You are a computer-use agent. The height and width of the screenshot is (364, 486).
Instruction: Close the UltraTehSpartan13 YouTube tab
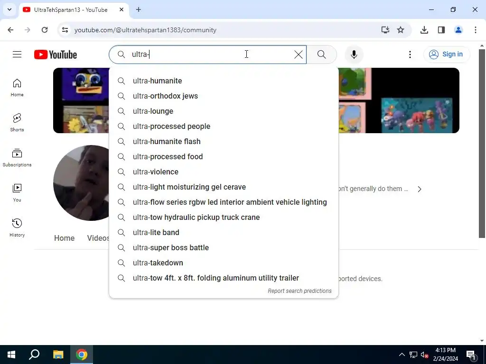(121, 9)
